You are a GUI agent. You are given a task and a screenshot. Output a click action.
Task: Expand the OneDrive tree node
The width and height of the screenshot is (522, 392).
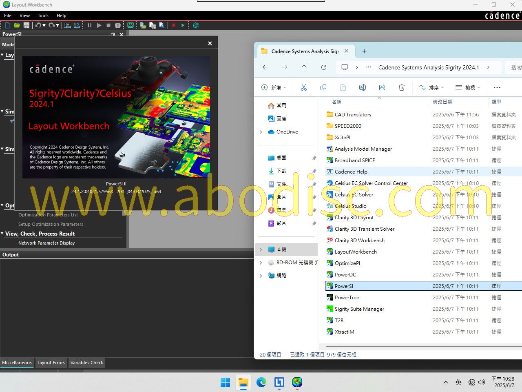click(x=261, y=132)
